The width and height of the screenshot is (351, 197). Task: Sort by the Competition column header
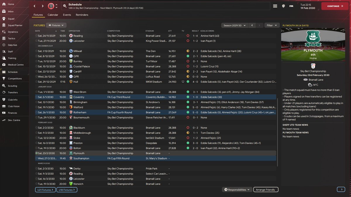tap(113, 31)
